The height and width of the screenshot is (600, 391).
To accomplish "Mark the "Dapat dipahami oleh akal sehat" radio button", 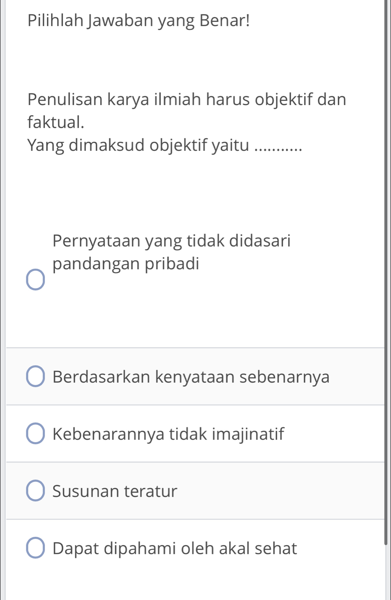I will click(x=36, y=548).
